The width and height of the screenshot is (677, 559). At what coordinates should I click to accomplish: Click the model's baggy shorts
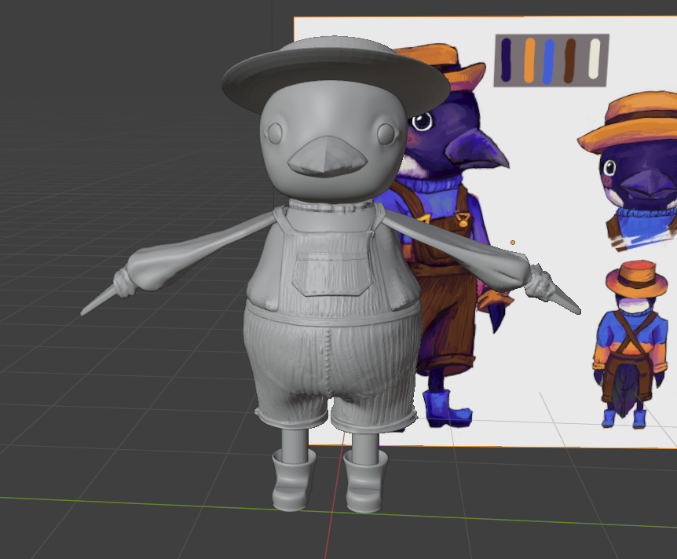point(330,369)
